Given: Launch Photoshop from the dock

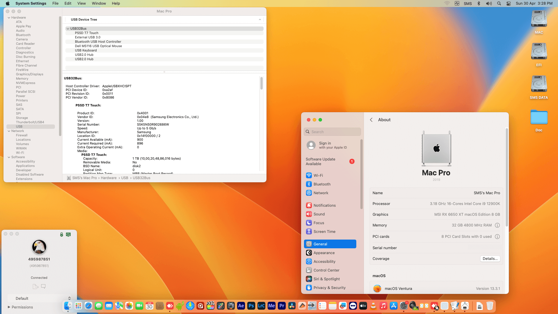Looking at the screenshot, I should (251, 306).
